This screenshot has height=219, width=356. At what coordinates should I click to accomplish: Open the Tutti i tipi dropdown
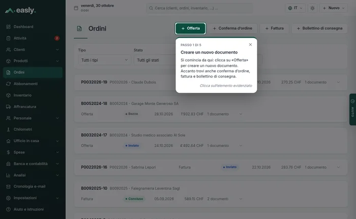[x=104, y=60]
